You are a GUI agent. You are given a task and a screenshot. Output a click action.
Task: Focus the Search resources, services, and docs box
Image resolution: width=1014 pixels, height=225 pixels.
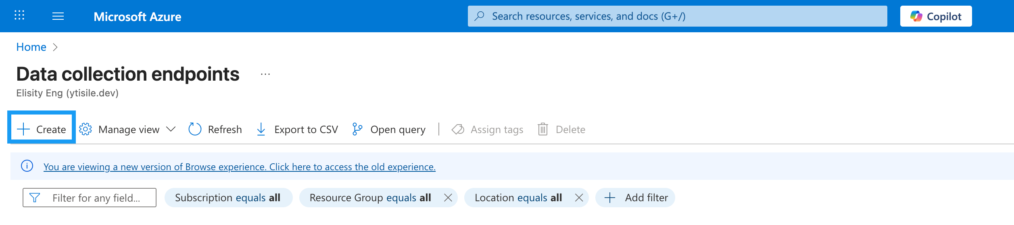point(677,16)
